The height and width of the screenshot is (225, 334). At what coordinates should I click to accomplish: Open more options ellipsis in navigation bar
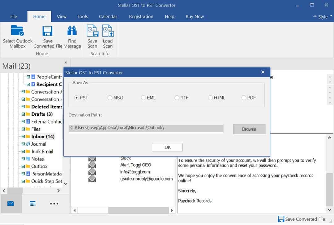[x=54, y=204]
